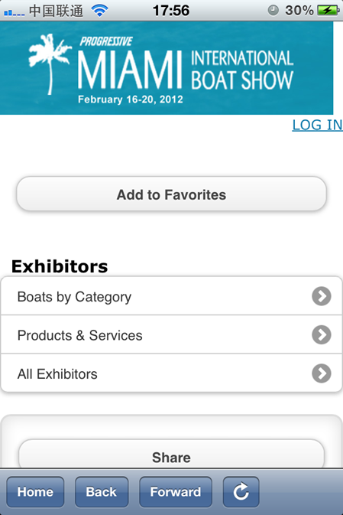This screenshot has height=515, width=343.
Task: Tap the palm tree logo icon
Action: 49,64
